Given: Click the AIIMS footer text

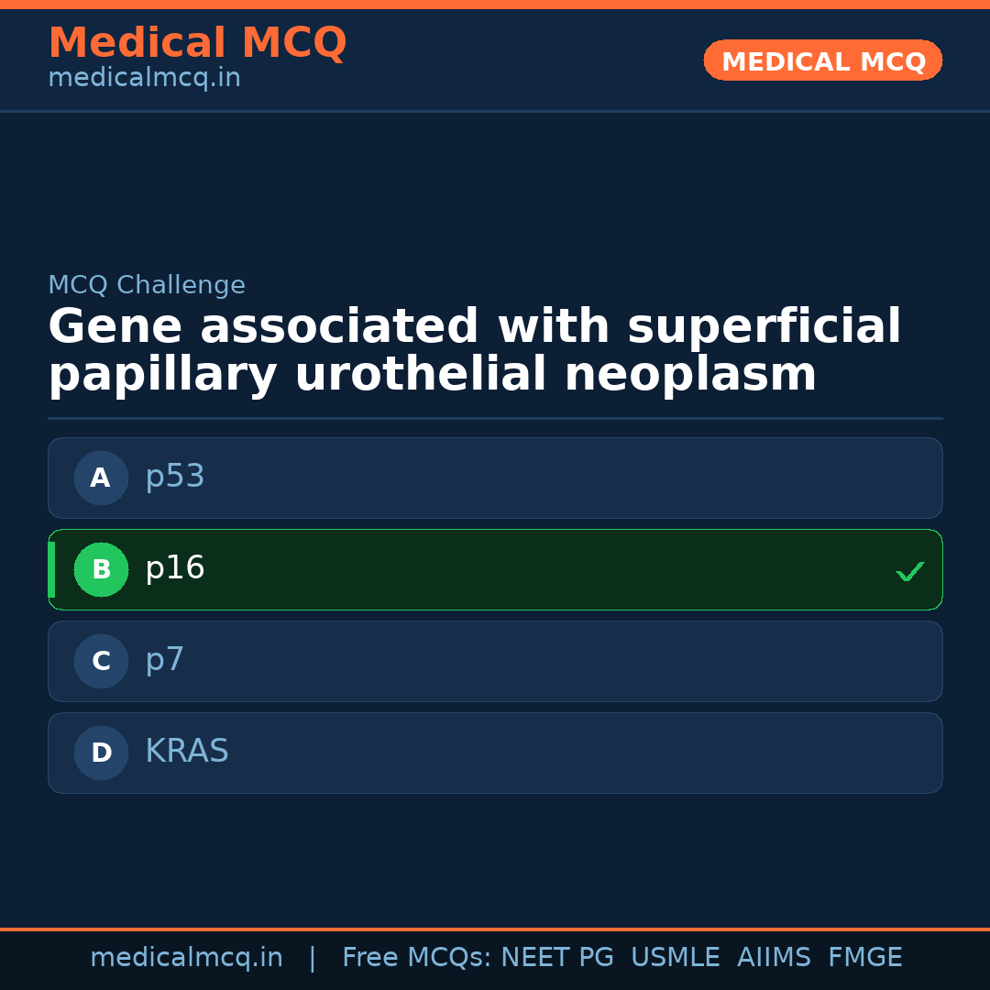Looking at the screenshot, I should [x=774, y=958].
